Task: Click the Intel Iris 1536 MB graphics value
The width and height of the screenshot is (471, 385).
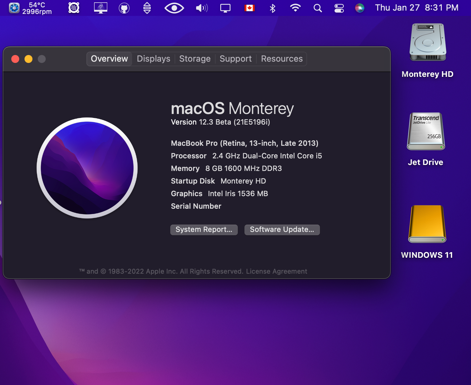Action: (x=238, y=193)
